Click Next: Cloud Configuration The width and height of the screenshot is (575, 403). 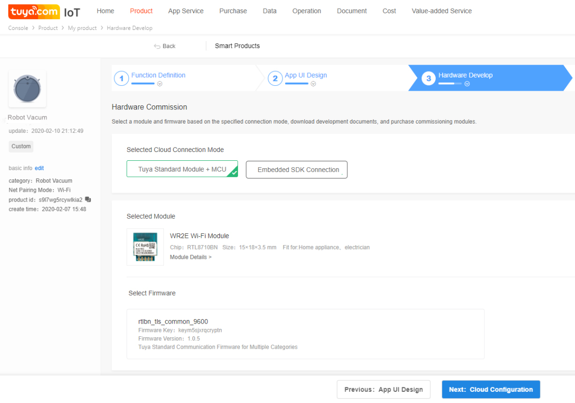491,389
